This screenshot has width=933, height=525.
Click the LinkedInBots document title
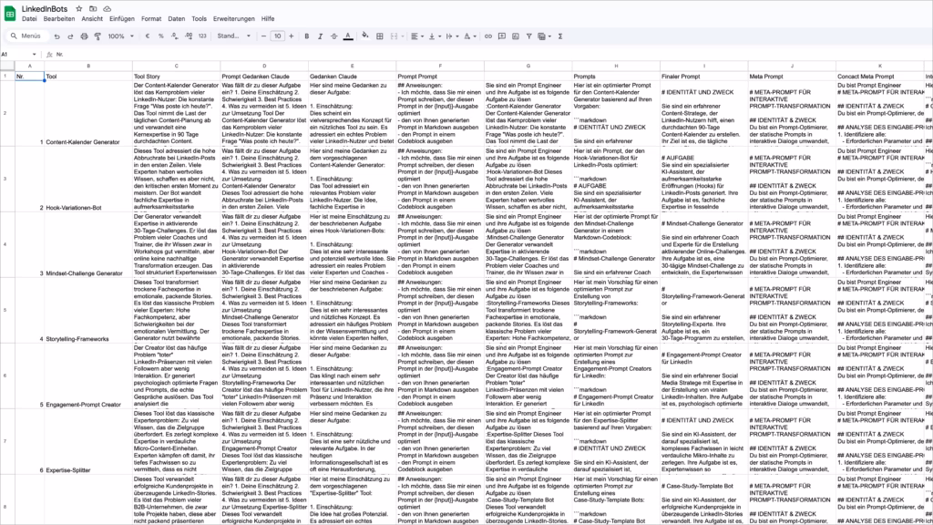pyautogui.click(x=45, y=9)
